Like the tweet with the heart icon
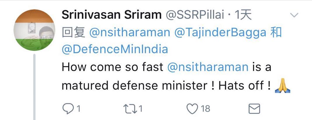Viewport: 312px width, 120px height. click(x=192, y=109)
